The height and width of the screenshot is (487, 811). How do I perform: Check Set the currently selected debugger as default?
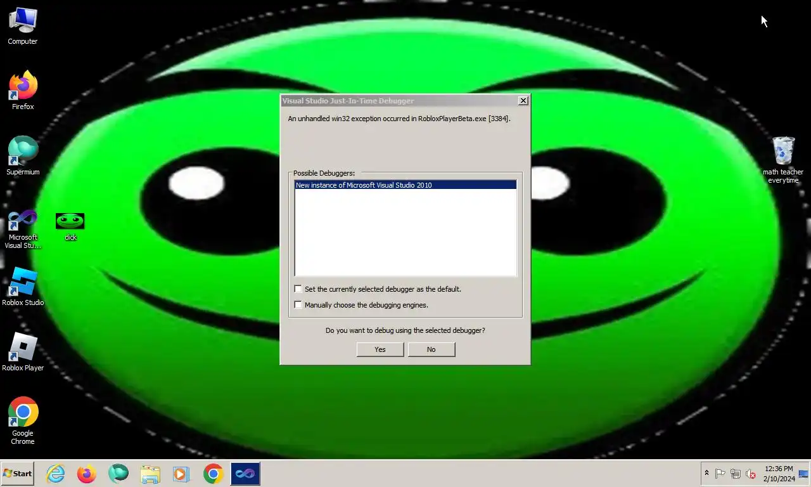pyautogui.click(x=298, y=289)
